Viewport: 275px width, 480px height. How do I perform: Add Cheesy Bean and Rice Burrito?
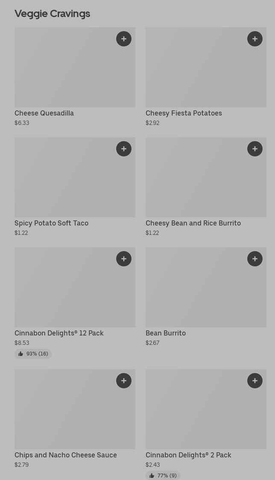coord(255,149)
